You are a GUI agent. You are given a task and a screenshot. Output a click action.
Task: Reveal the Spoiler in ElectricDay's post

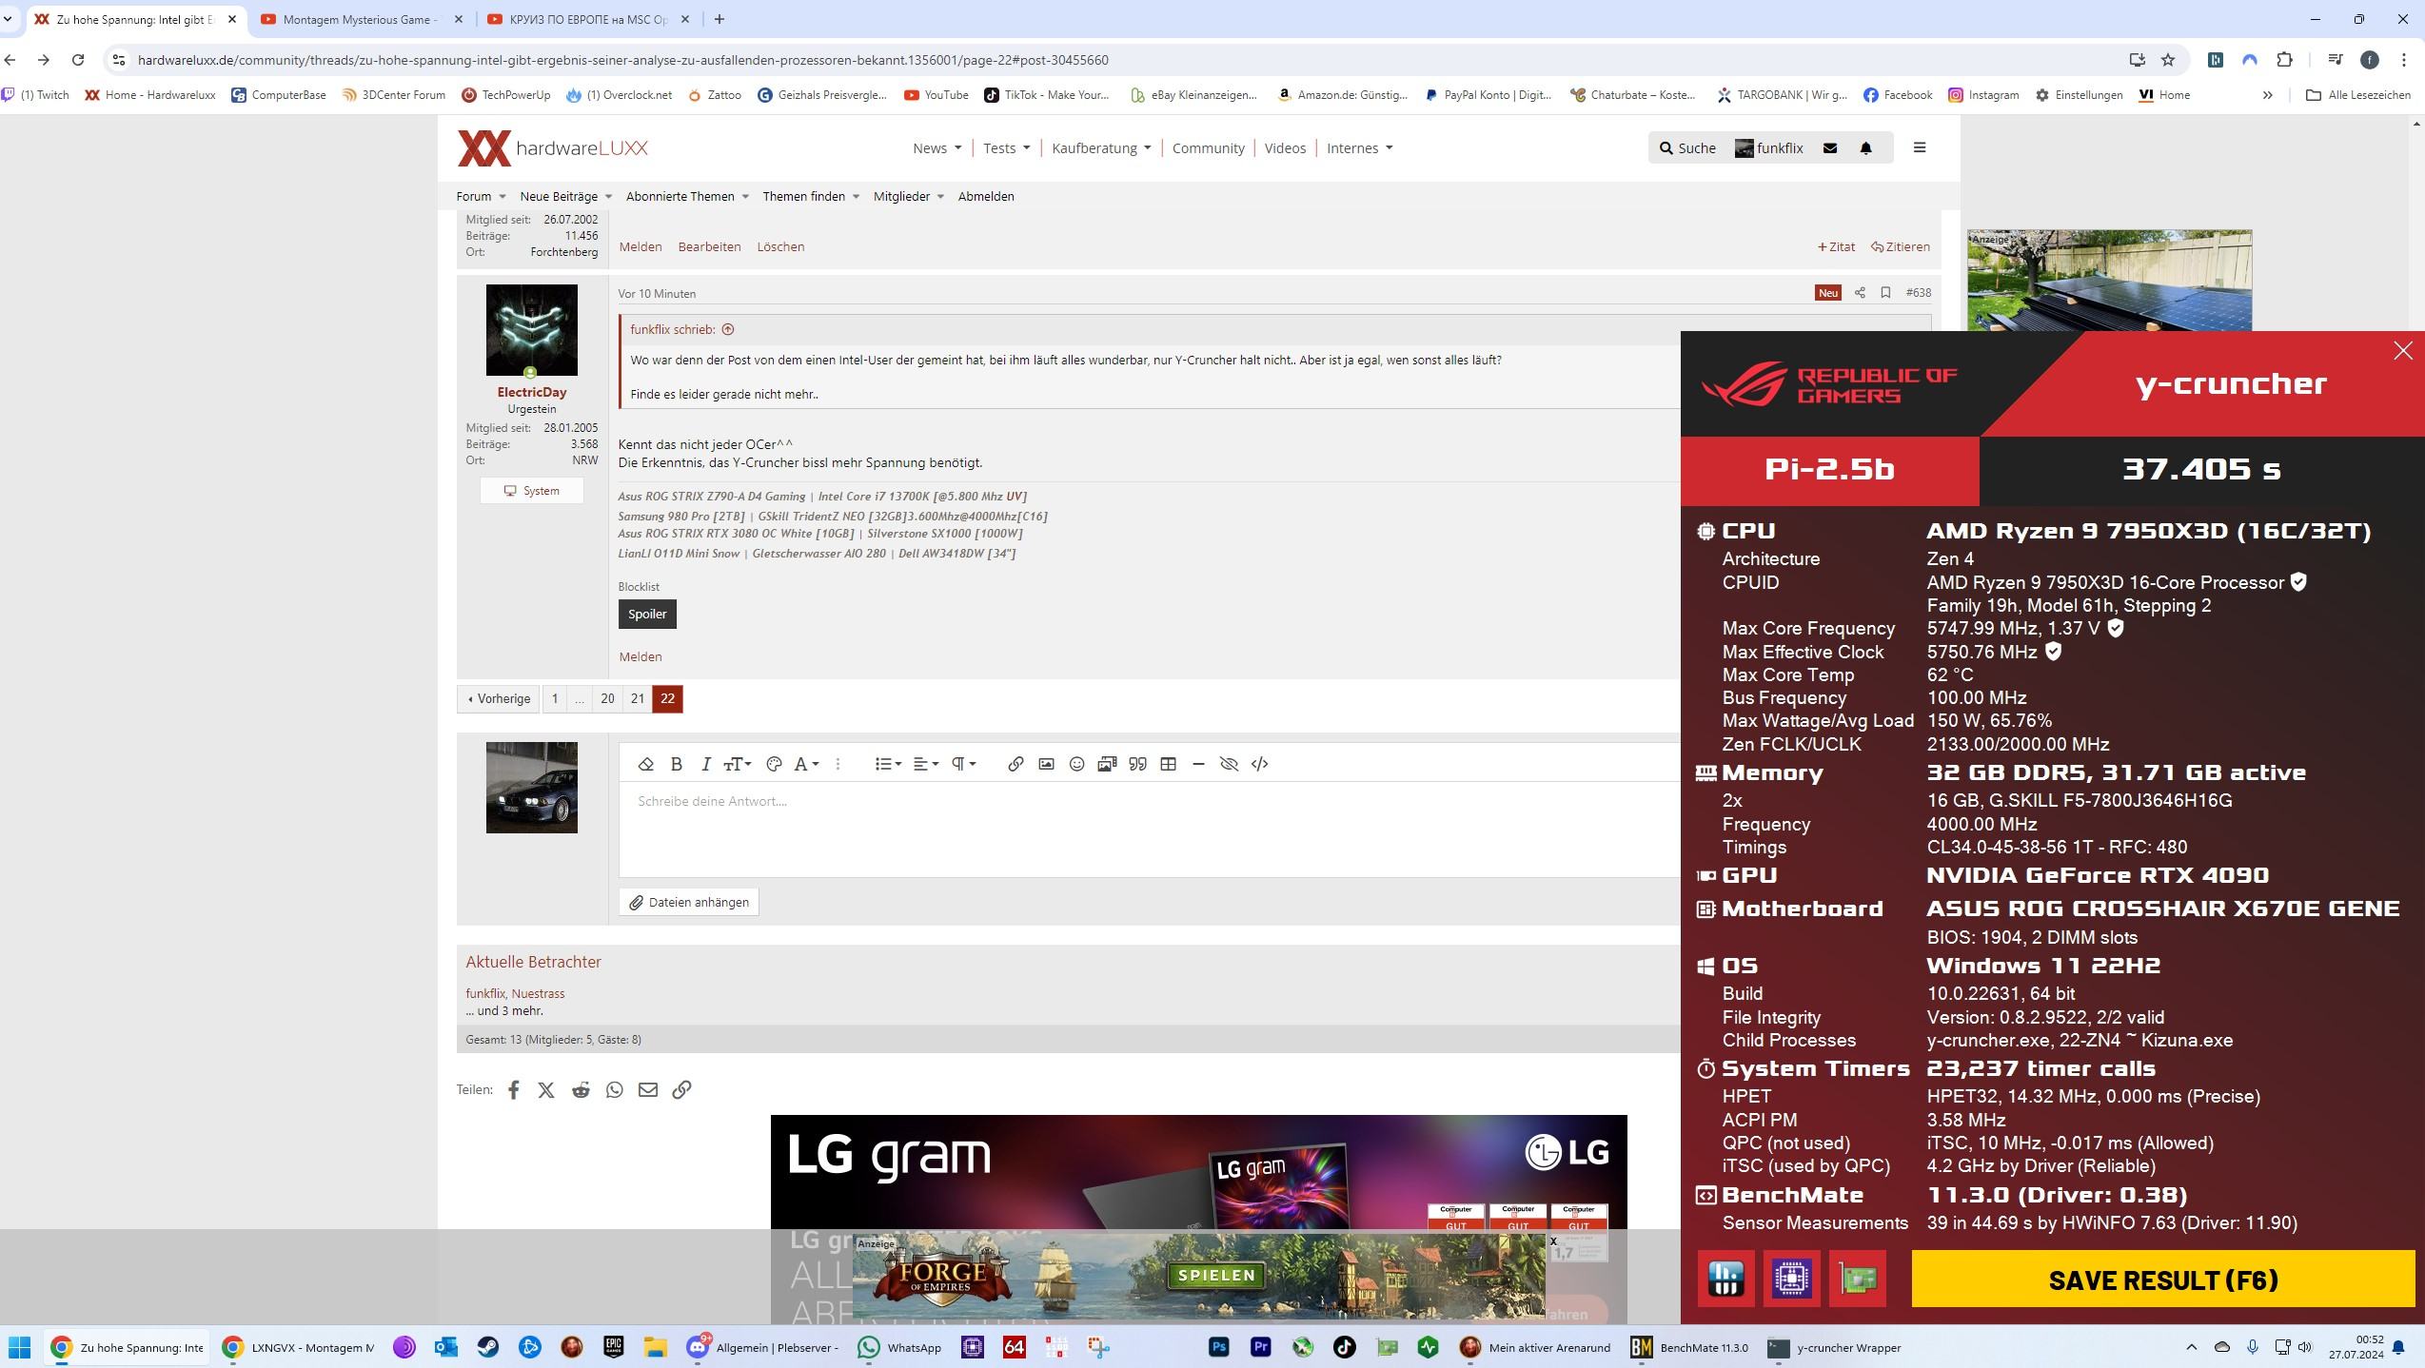pos(647,615)
